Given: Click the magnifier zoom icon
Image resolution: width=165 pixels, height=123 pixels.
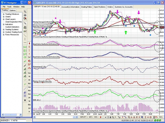Looking at the screenshot, I should 129,117.
